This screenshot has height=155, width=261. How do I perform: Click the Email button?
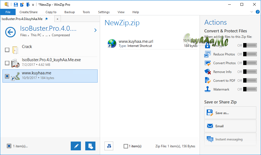pyautogui.click(x=230, y=126)
